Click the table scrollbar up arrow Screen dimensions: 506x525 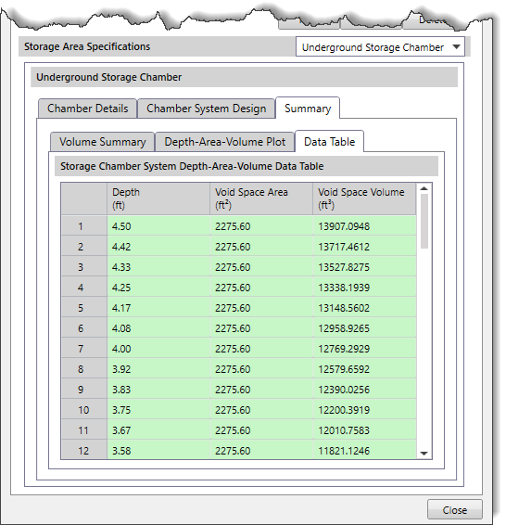(424, 188)
